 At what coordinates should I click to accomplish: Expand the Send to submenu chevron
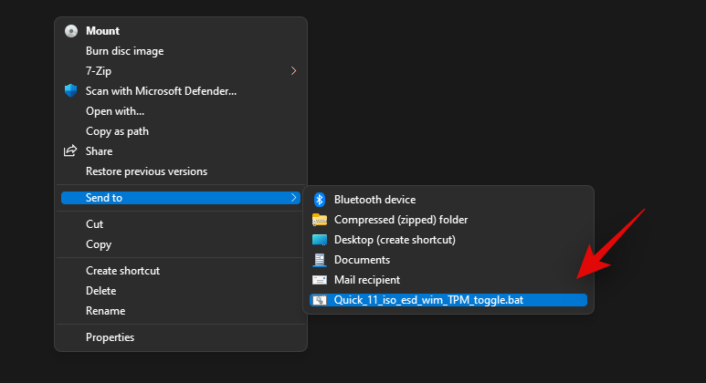tap(293, 198)
